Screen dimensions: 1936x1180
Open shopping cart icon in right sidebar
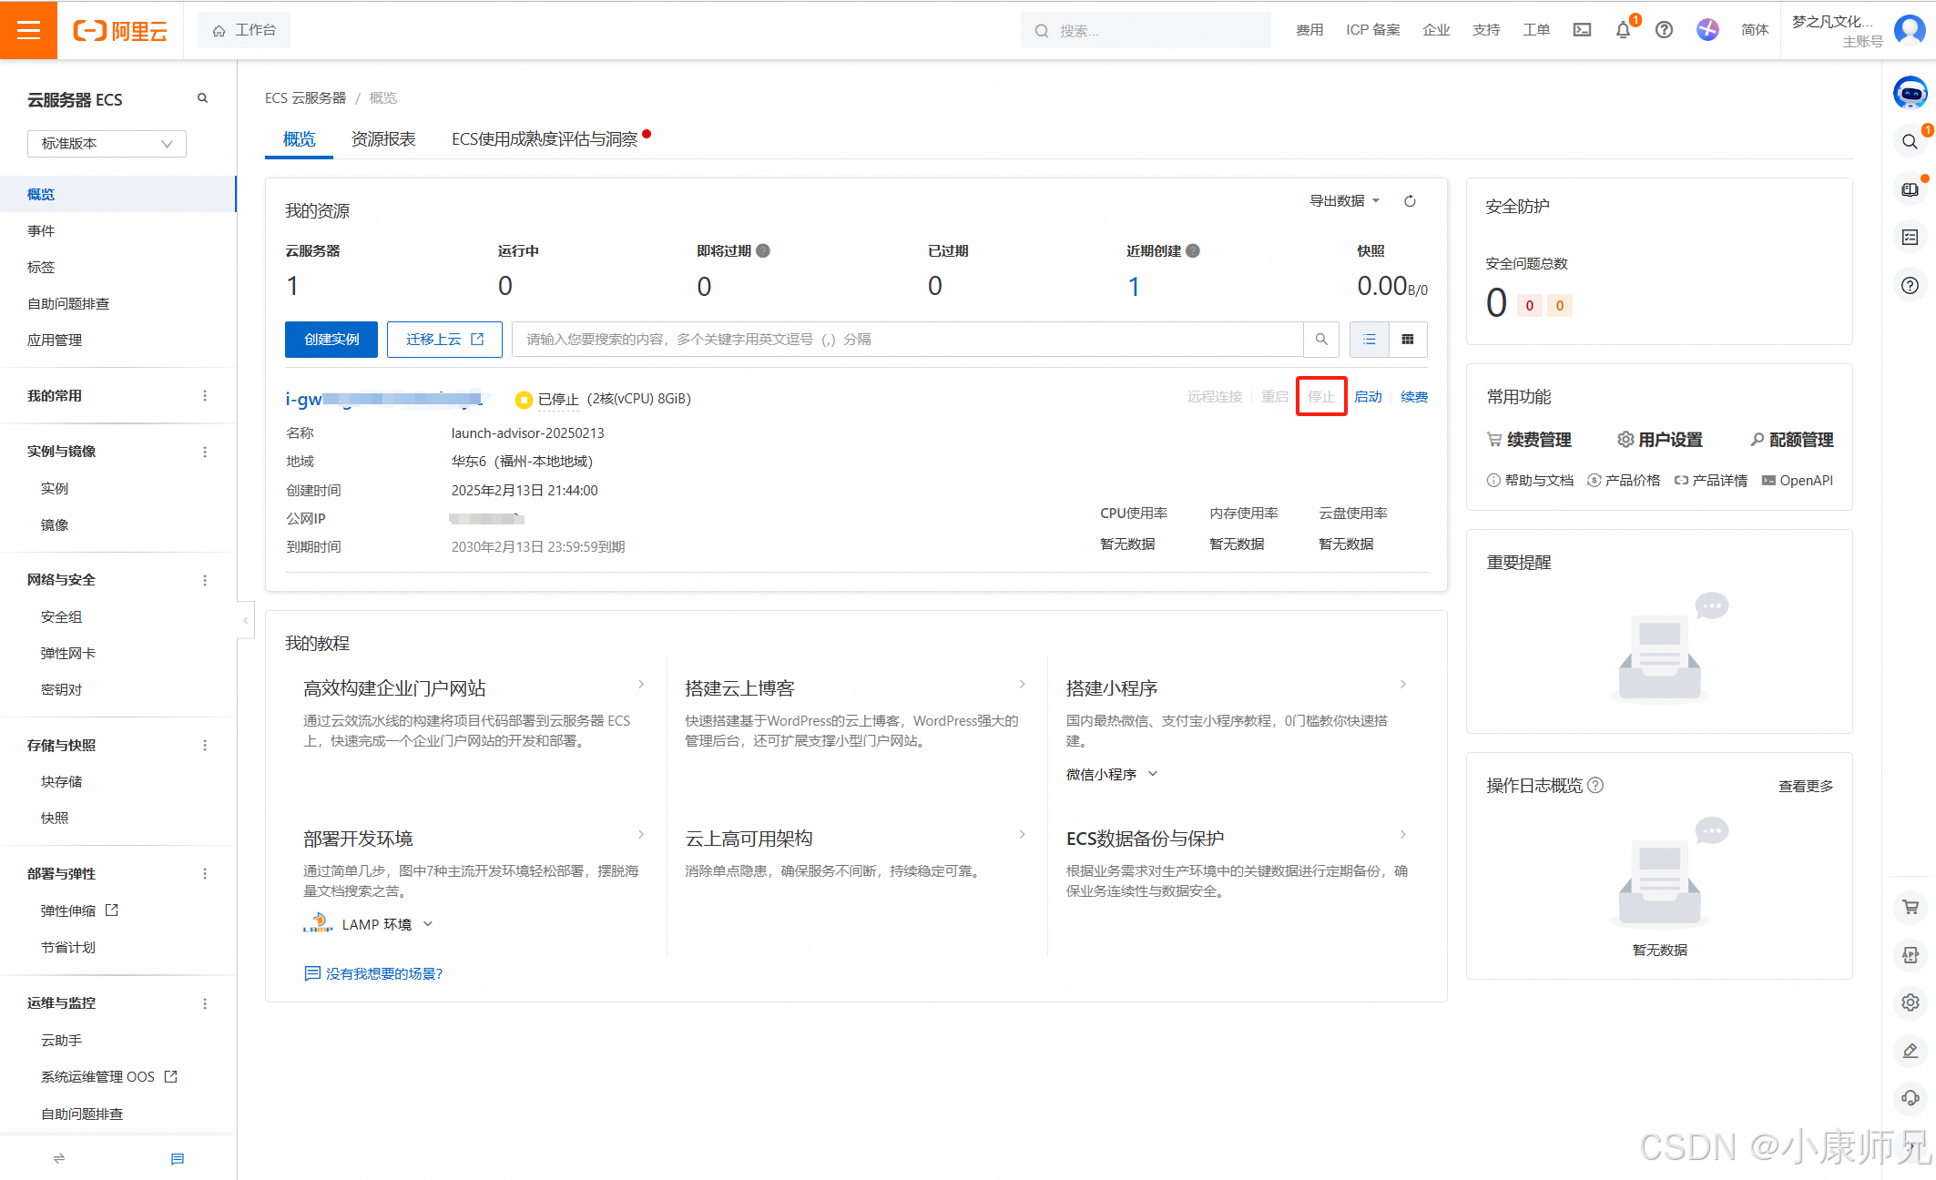(x=1910, y=907)
